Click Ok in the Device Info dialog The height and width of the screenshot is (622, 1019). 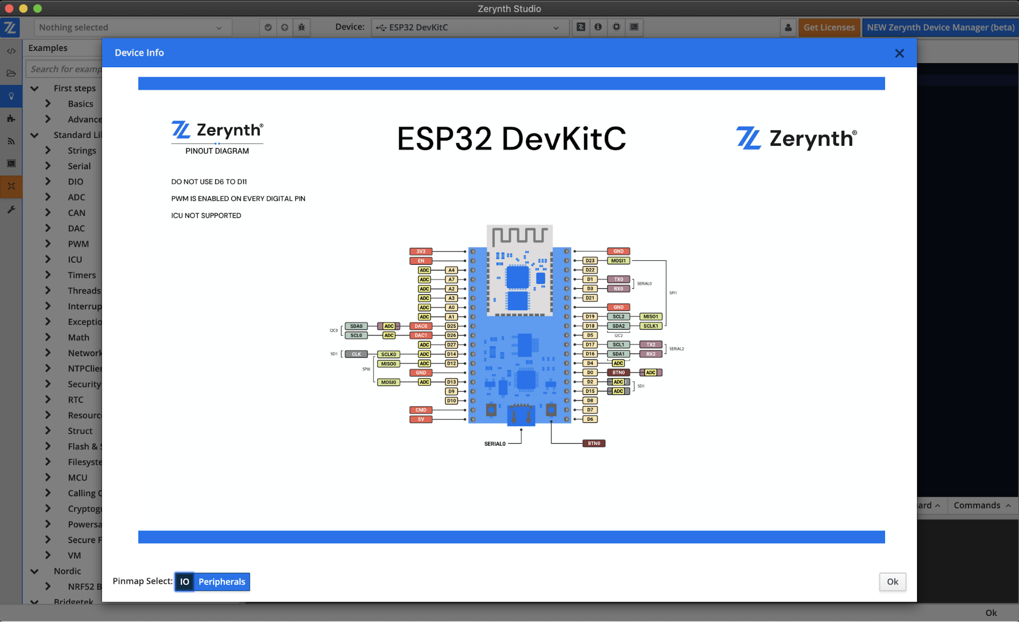(892, 582)
